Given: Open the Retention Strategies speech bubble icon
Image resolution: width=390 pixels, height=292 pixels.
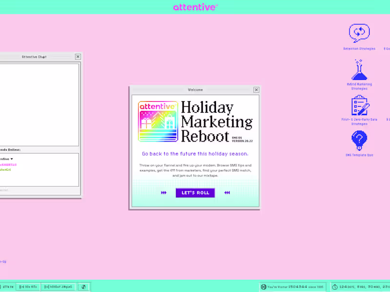Looking at the screenshot, I should click(x=359, y=33).
